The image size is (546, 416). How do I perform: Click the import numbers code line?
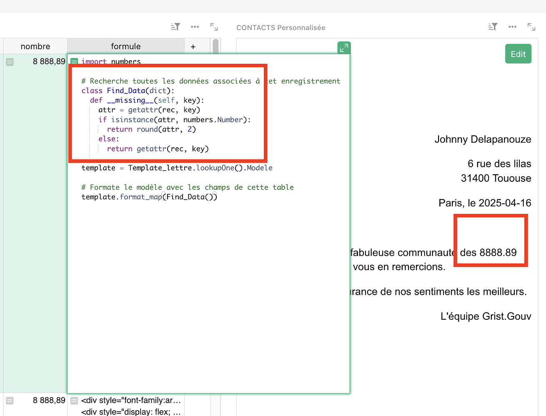[x=111, y=62]
